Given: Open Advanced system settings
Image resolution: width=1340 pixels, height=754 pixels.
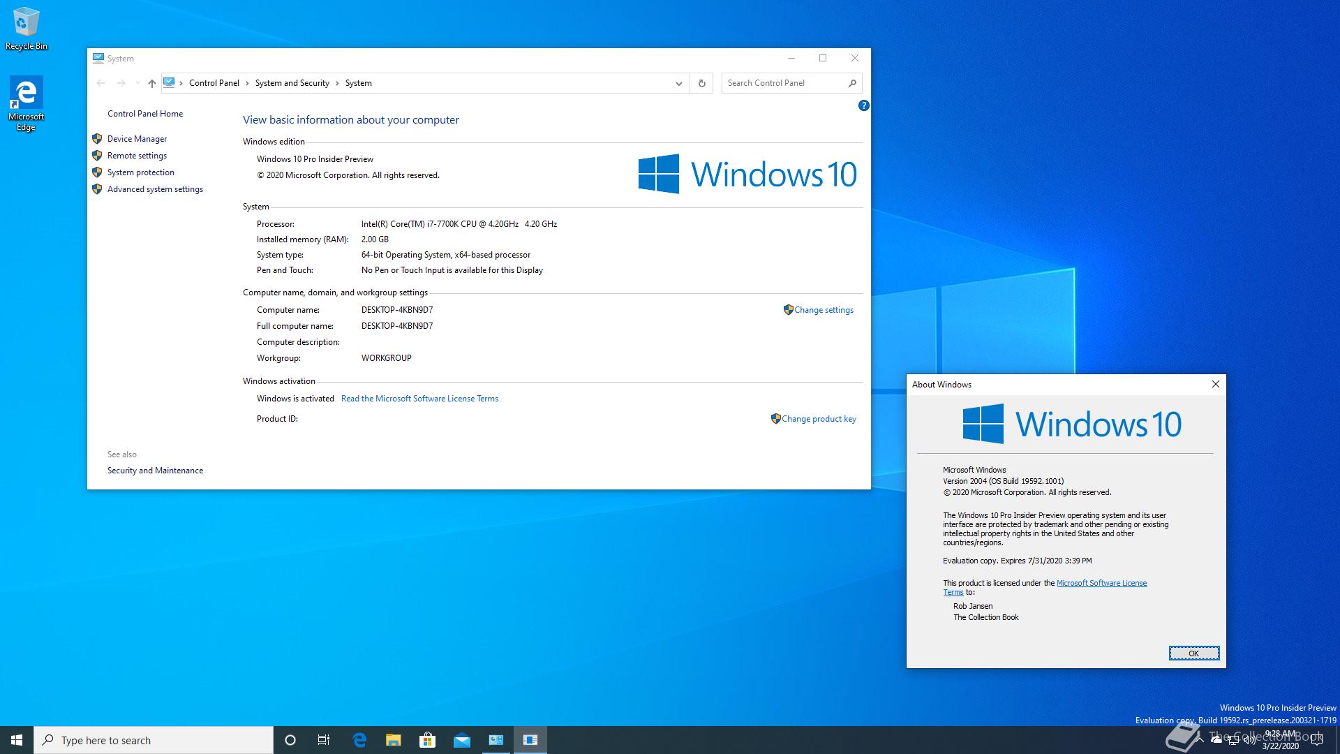Looking at the screenshot, I should (x=155, y=189).
